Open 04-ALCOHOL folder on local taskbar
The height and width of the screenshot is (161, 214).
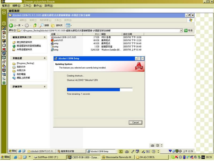[x=151, y=157]
